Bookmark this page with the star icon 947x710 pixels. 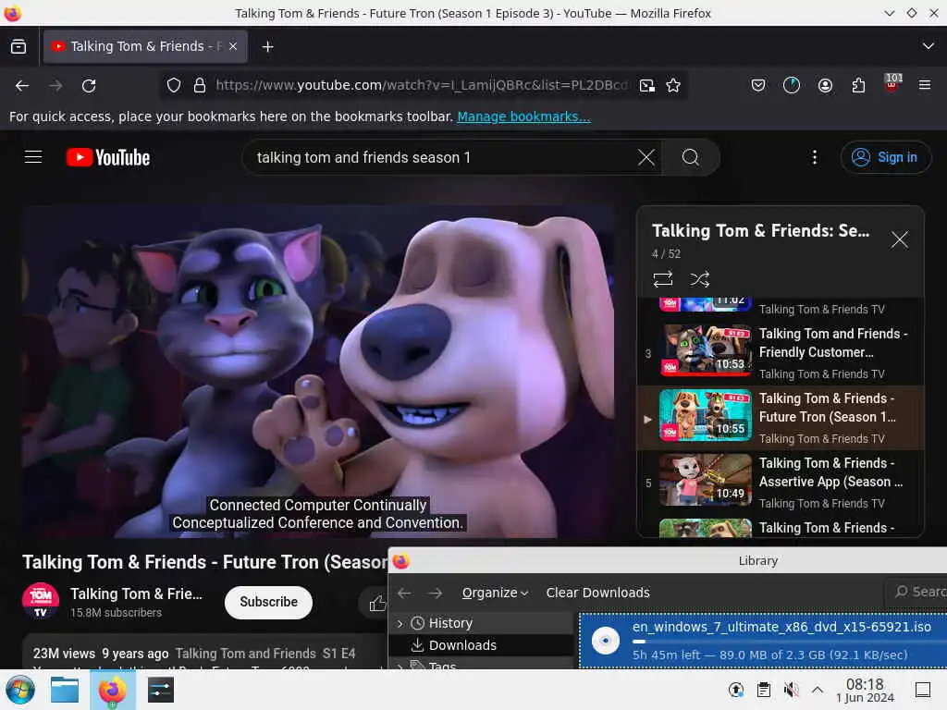[x=673, y=85]
